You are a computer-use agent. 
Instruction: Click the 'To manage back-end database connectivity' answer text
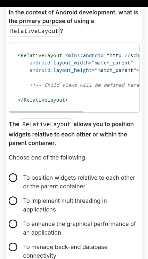[x=65, y=251]
